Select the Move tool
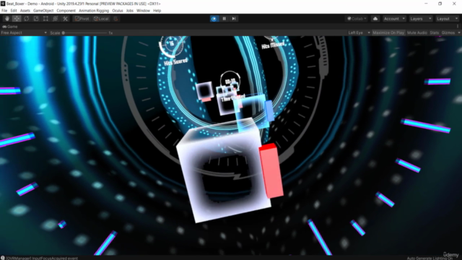 [17, 19]
